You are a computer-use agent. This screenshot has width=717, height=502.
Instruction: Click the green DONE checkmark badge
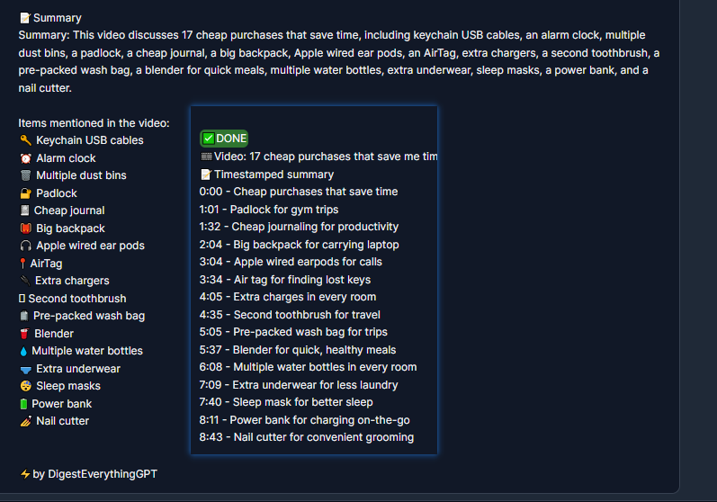click(224, 139)
